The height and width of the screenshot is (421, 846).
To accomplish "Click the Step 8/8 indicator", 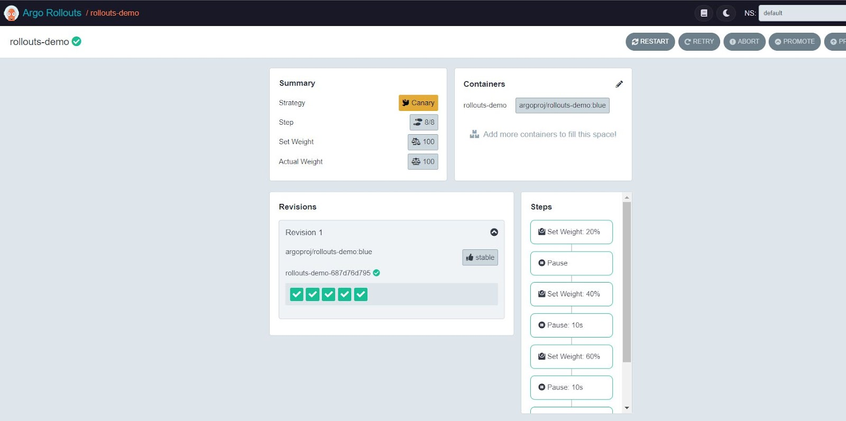I will [x=424, y=122].
